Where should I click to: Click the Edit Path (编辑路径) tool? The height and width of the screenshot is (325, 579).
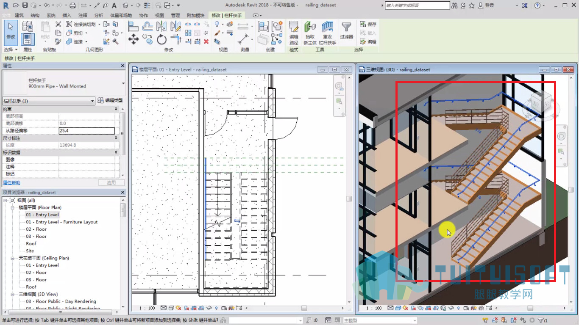(x=294, y=33)
